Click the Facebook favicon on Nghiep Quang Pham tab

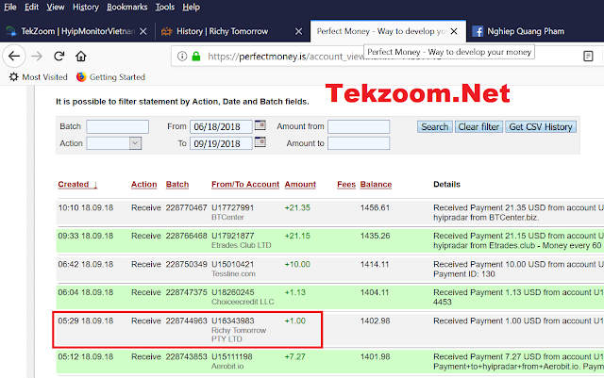(x=478, y=31)
